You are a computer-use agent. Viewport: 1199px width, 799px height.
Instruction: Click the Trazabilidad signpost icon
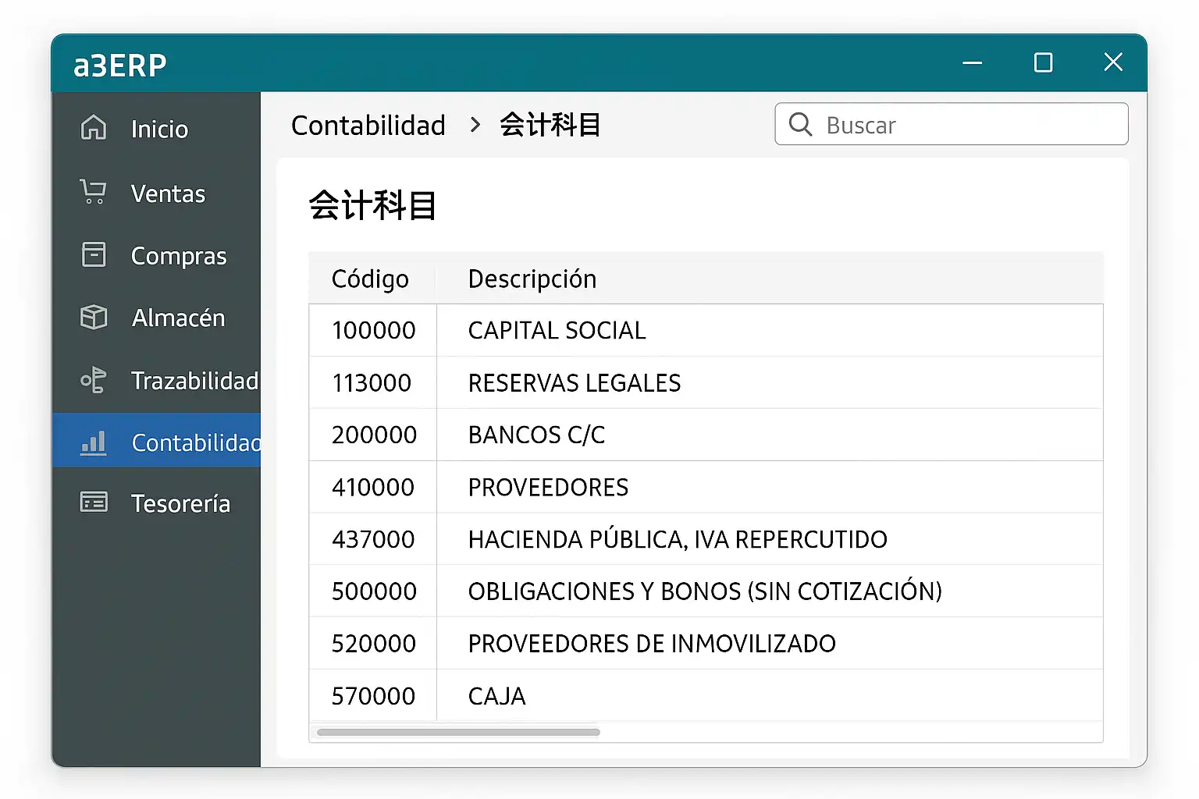tap(94, 380)
